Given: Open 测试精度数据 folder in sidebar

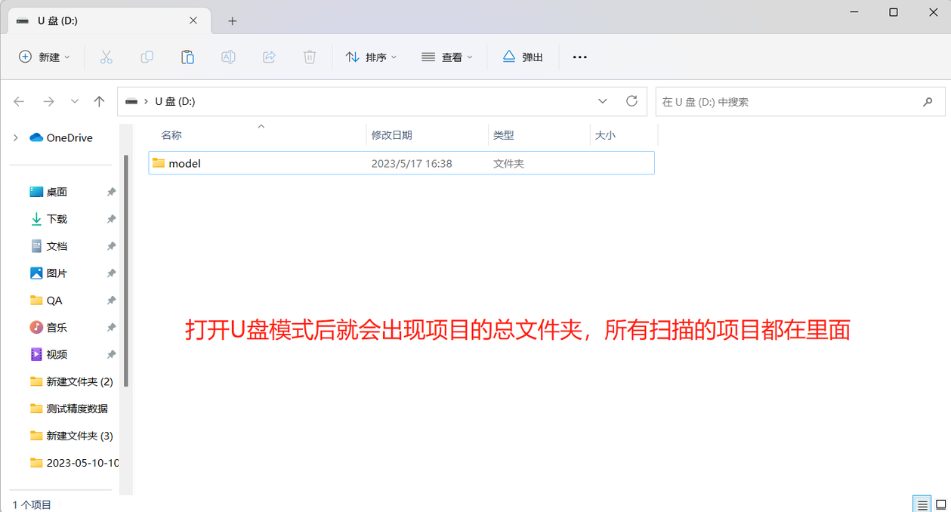Looking at the screenshot, I should 77,409.
